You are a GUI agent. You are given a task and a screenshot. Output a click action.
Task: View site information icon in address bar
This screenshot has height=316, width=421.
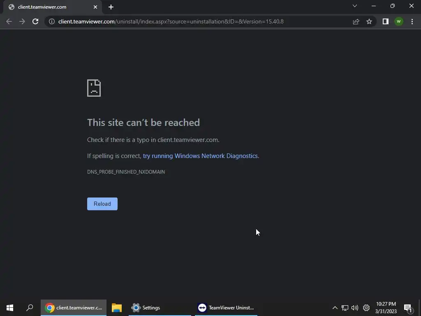point(52,21)
